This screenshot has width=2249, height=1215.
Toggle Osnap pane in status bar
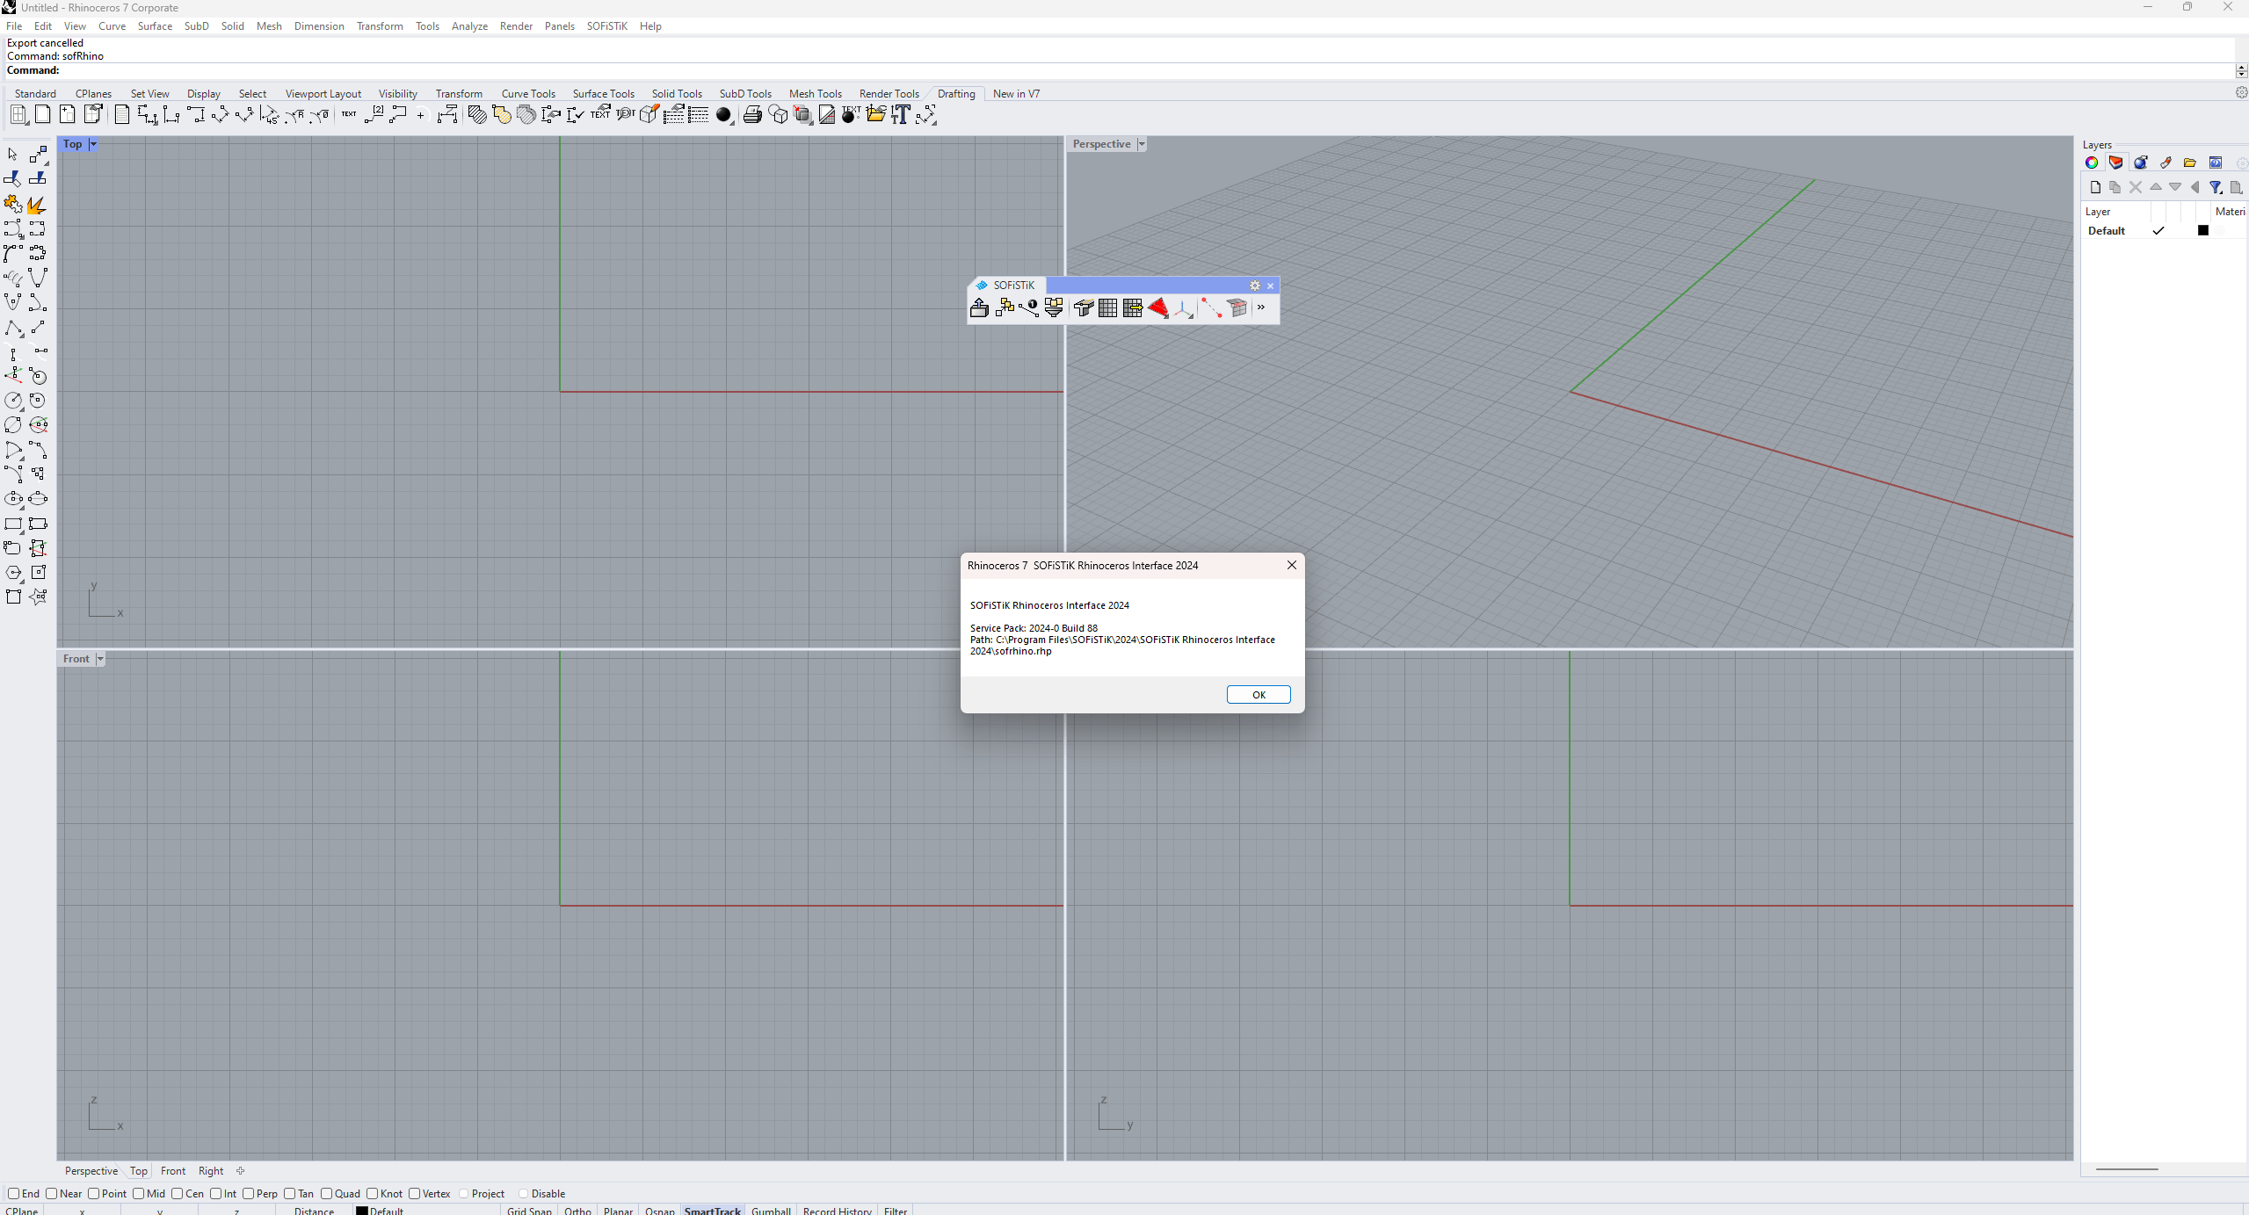[659, 1210]
